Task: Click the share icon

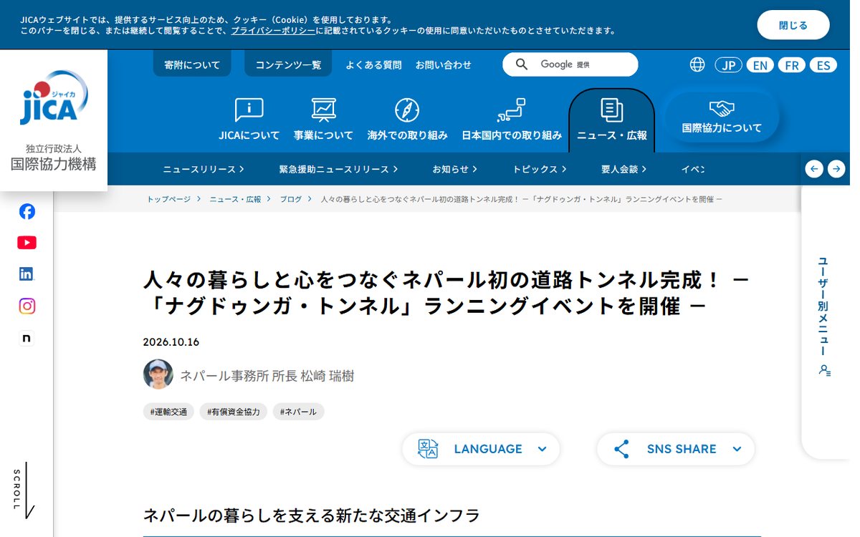Action: tap(621, 449)
